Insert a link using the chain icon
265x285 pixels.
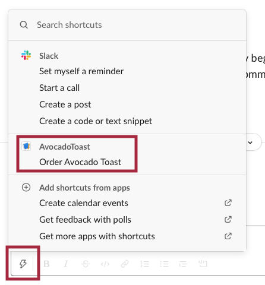click(x=125, y=264)
